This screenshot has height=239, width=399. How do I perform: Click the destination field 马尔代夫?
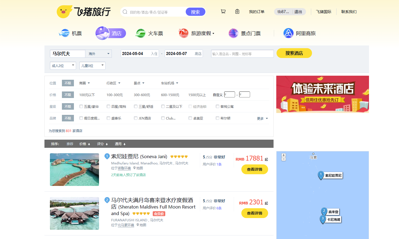[68, 54]
